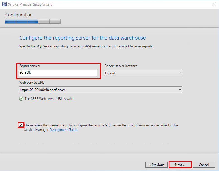
Task: Click the Report server input field
Action: pos(58,73)
